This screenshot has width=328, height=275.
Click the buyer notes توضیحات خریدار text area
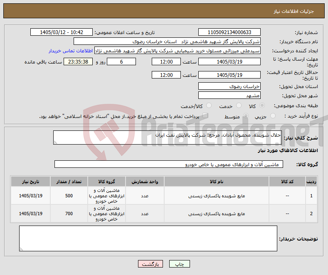[x=148, y=238]
